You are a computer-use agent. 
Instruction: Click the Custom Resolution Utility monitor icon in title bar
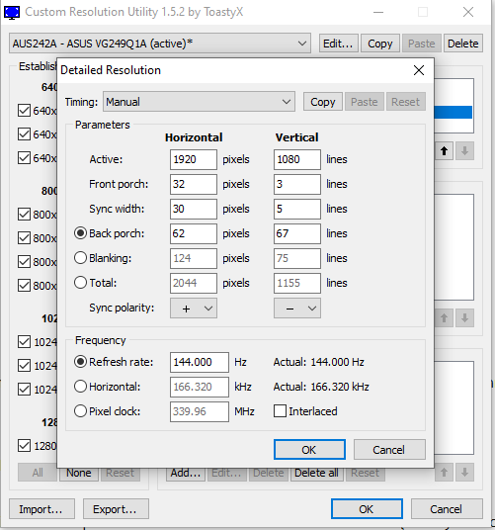point(12,13)
